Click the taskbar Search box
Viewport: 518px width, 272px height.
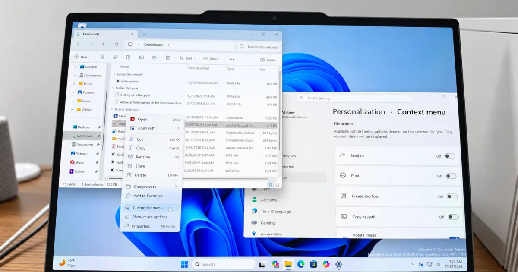(223, 264)
